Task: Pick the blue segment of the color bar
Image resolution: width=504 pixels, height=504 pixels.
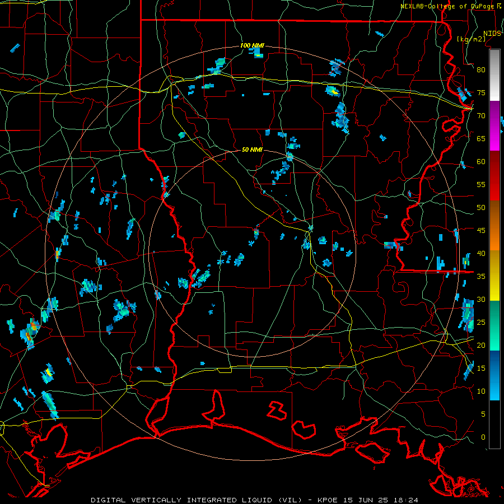Action: click(x=495, y=375)
